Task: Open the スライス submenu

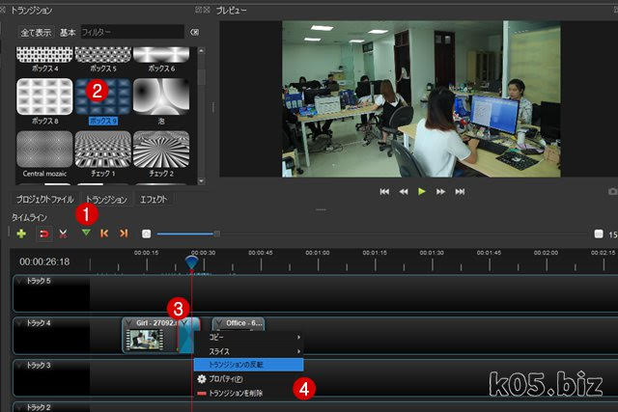Action: (x=249, y=351)
